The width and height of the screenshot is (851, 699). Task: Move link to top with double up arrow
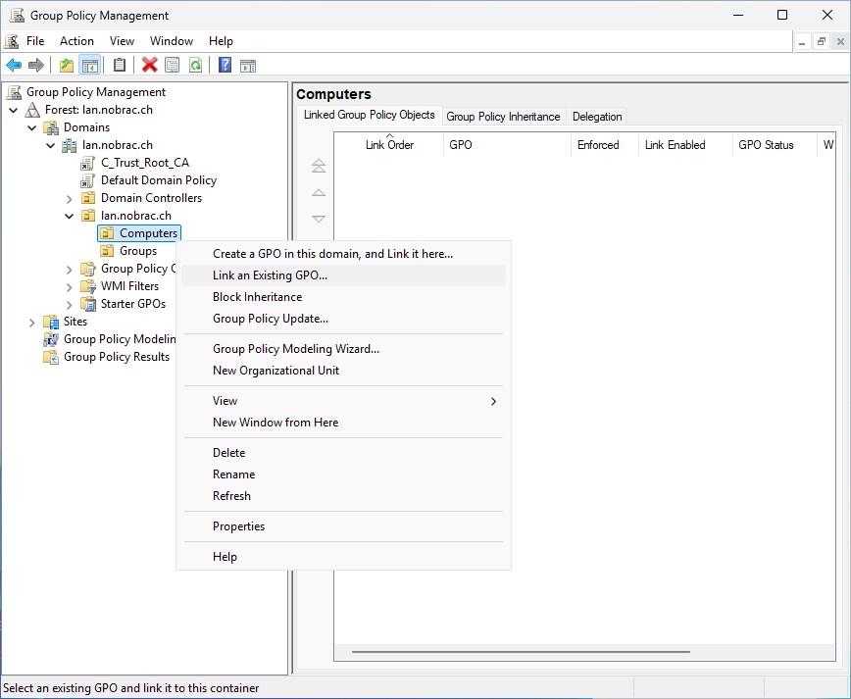(x=319, y=166)
